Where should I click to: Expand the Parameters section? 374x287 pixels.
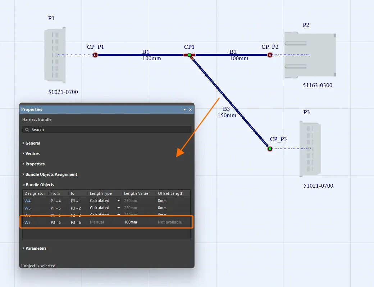tap(36, 248)
